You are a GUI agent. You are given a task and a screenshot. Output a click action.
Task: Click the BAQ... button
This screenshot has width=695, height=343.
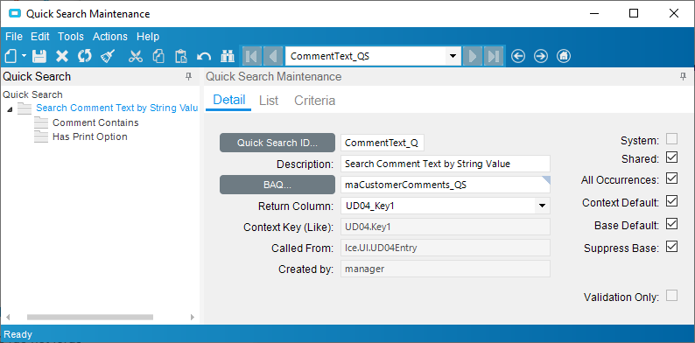tap(277, 185)
